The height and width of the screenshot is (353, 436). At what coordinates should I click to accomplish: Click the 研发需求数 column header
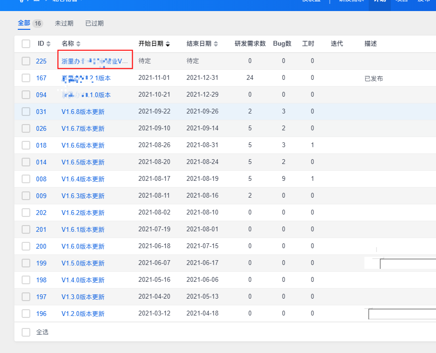(250, 44)
